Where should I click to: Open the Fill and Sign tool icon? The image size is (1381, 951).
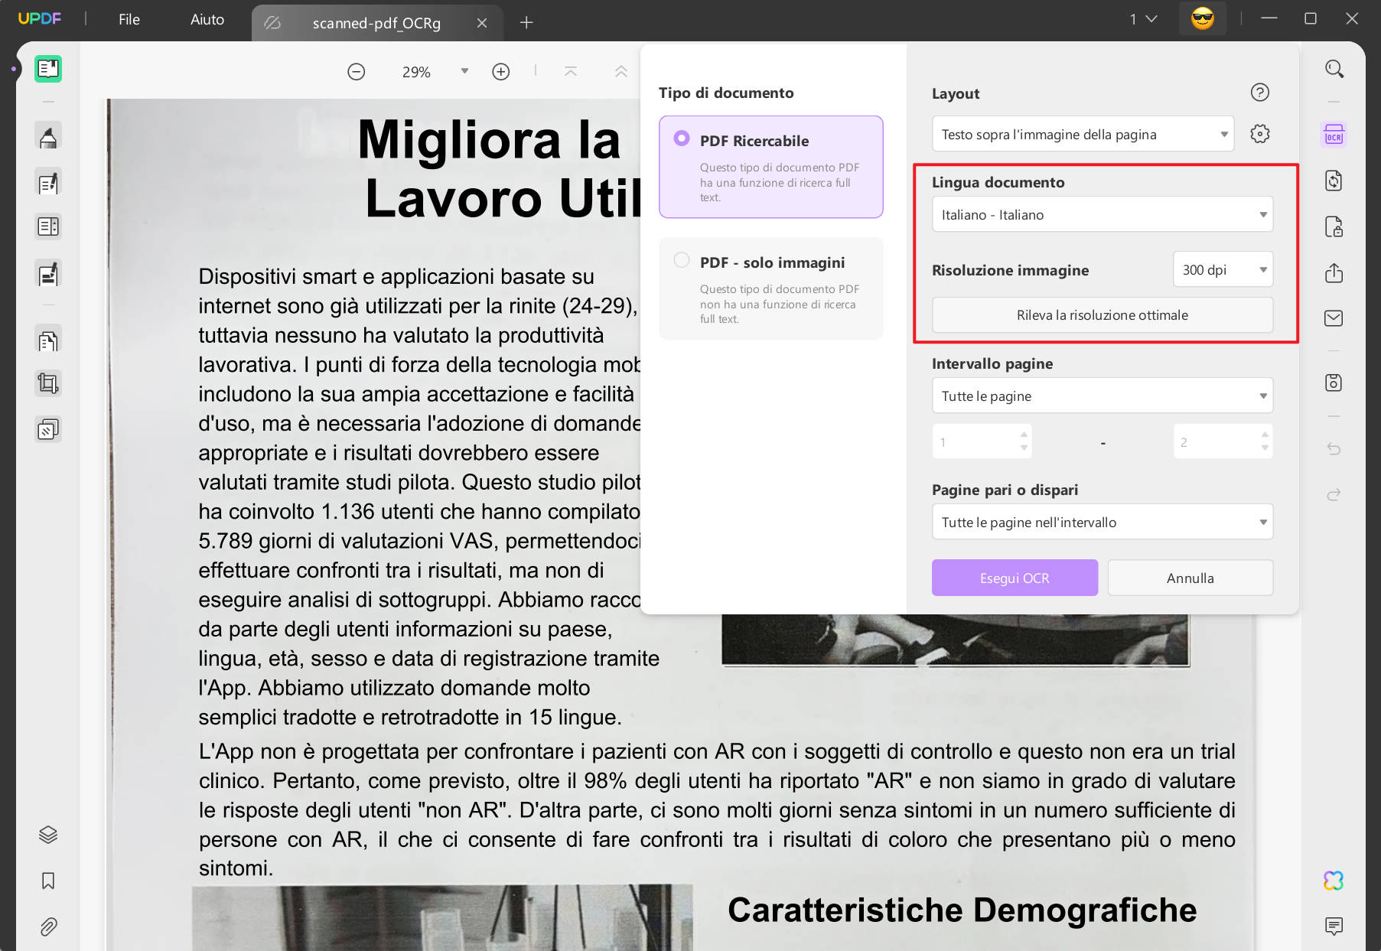tap(48, 274)
